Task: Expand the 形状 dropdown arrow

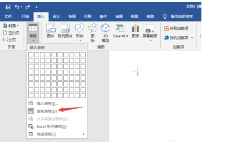Action: (x=80, y=40)
